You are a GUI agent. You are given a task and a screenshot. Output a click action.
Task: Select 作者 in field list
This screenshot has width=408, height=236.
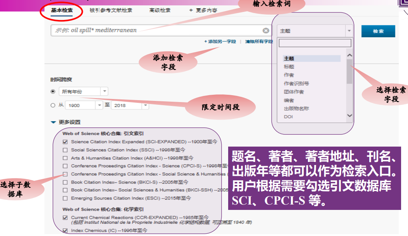[289, 75]
